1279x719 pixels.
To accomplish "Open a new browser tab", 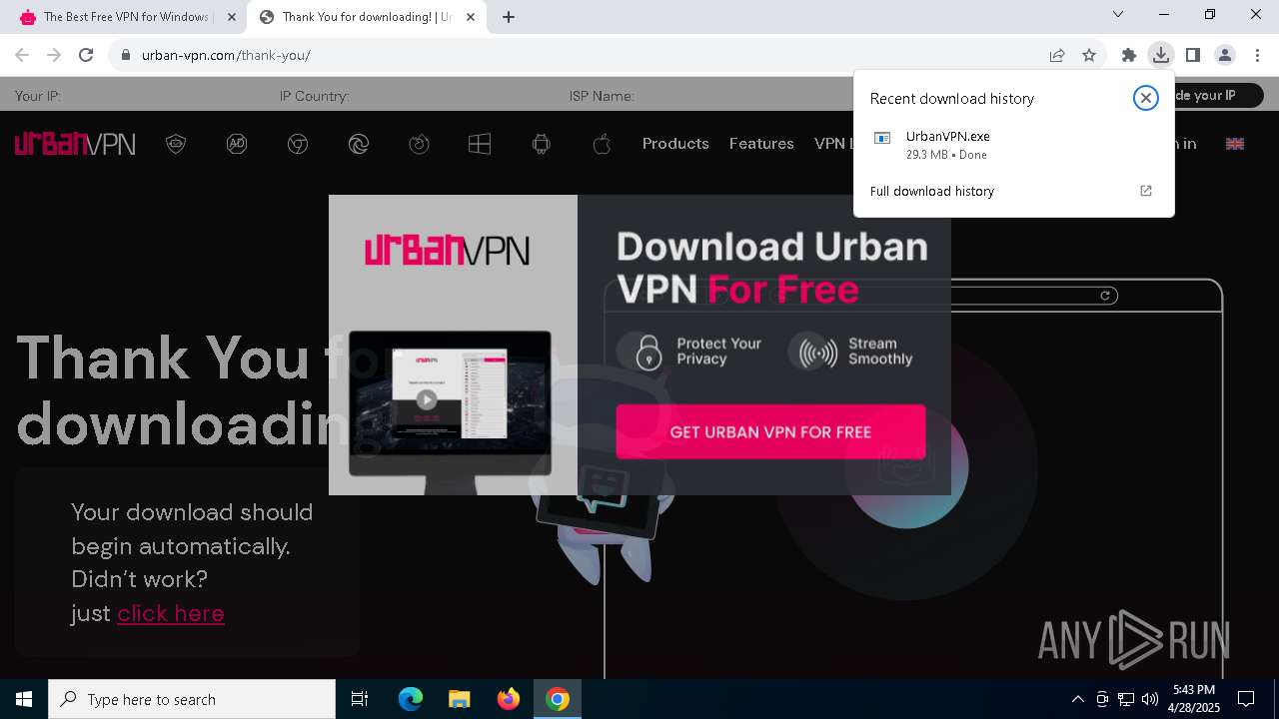I will click(509, 17).
